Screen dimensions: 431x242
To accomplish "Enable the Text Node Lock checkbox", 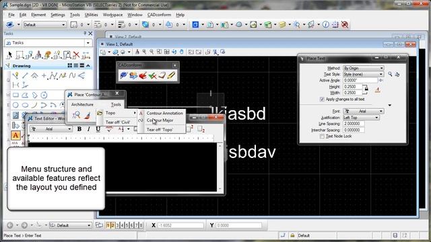I will (x=322, y=136).
